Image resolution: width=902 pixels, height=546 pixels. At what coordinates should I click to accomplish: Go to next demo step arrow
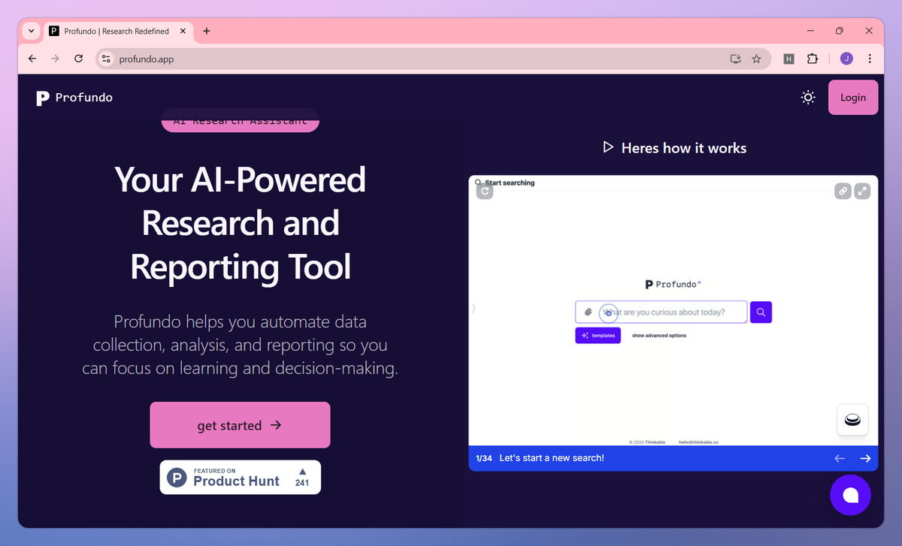865,458
